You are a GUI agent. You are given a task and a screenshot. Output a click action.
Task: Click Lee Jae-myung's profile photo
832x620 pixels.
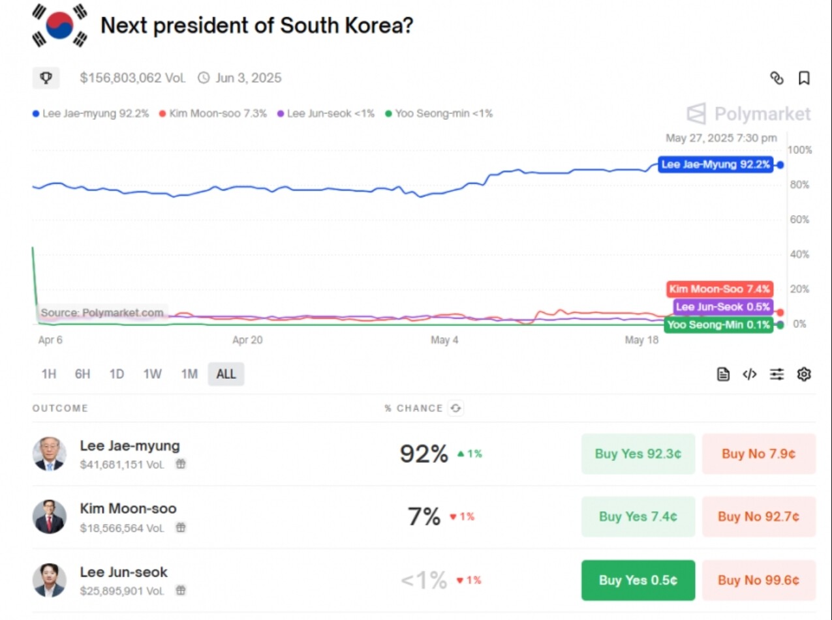[x=50, y=454]
